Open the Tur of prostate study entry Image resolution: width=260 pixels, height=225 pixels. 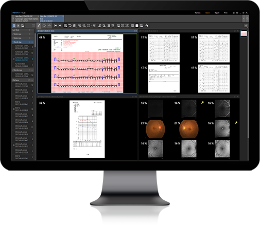coord(23,65)
